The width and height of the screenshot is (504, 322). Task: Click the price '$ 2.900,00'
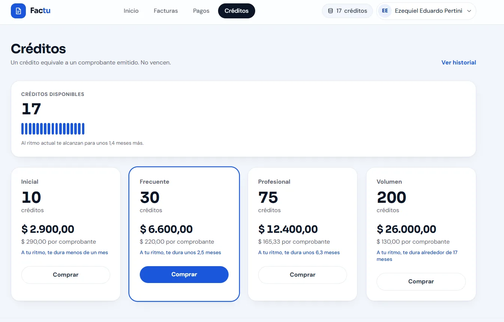(48, 229)
